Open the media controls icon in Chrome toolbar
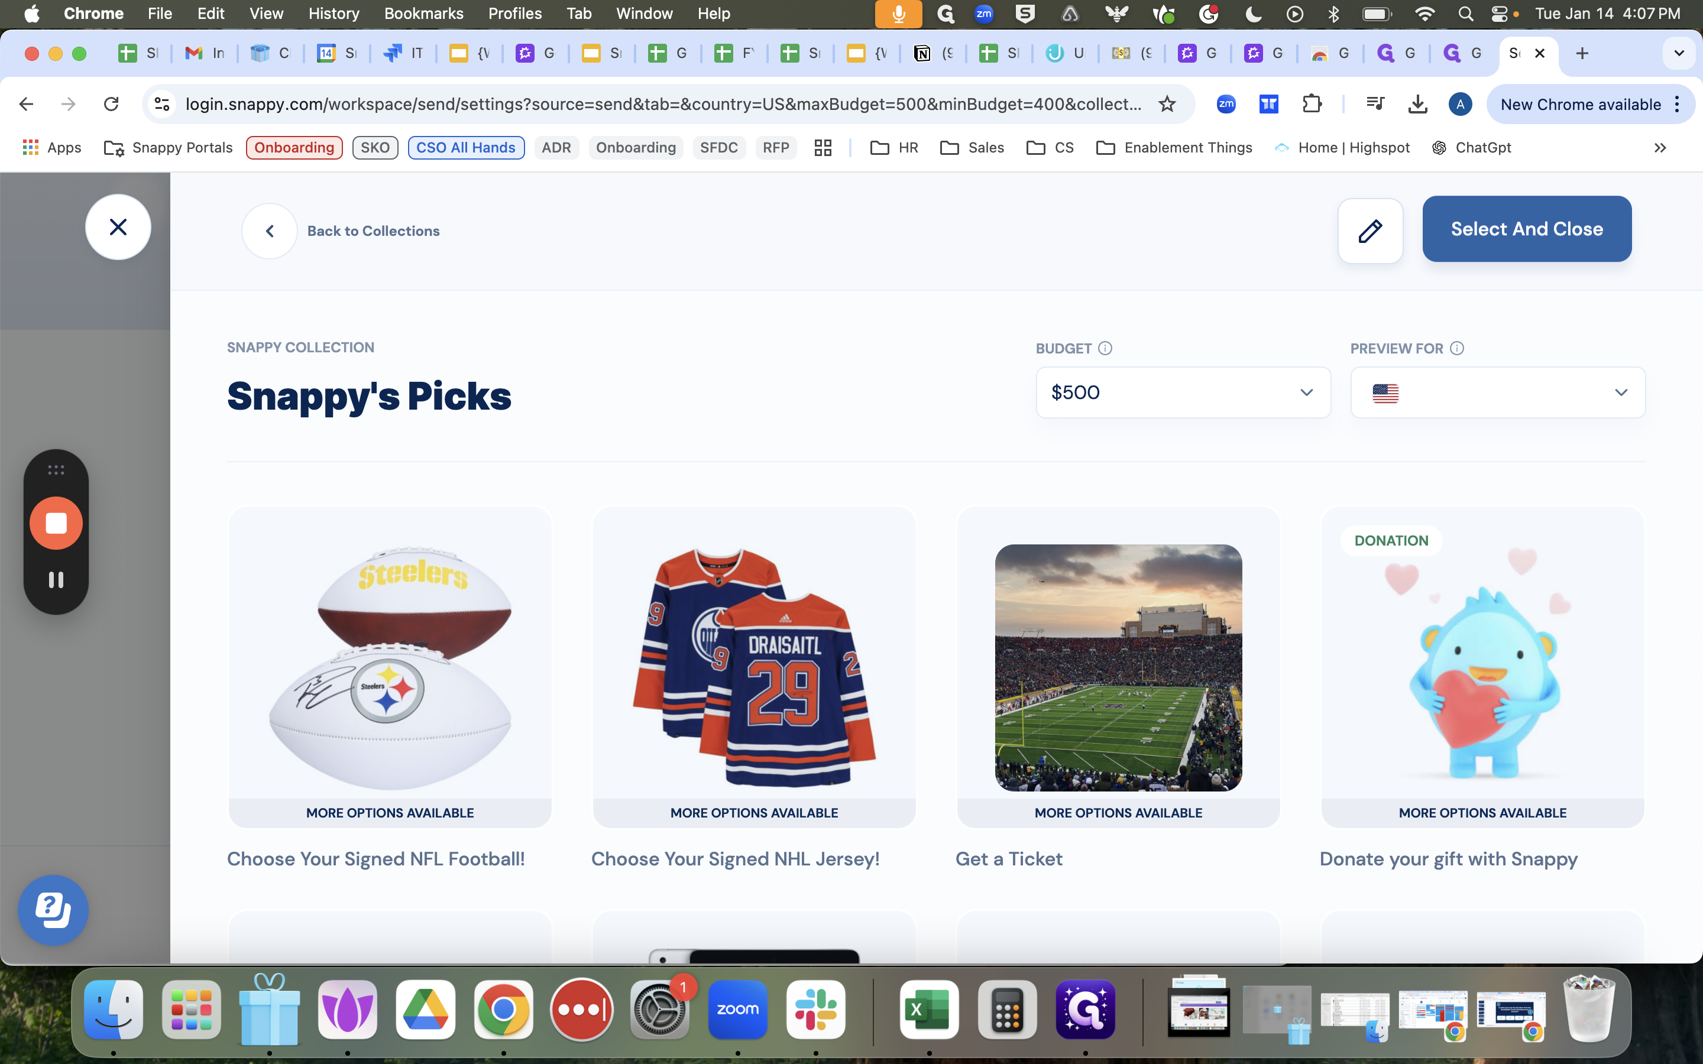Image resolution: width=1703 pixels, height=1064 pixels. (x=1375, y=104)
